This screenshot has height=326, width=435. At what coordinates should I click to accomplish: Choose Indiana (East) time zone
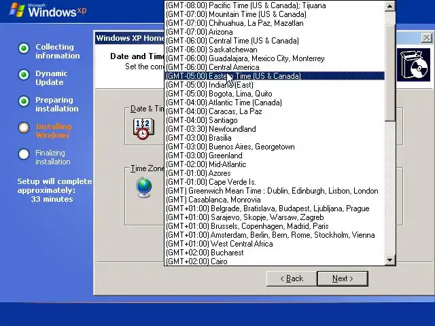point(275,85)
